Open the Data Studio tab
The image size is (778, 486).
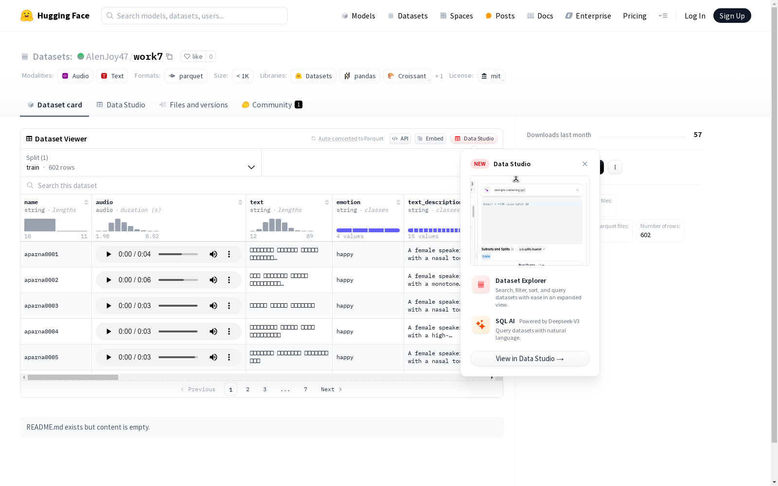(121, 105)
